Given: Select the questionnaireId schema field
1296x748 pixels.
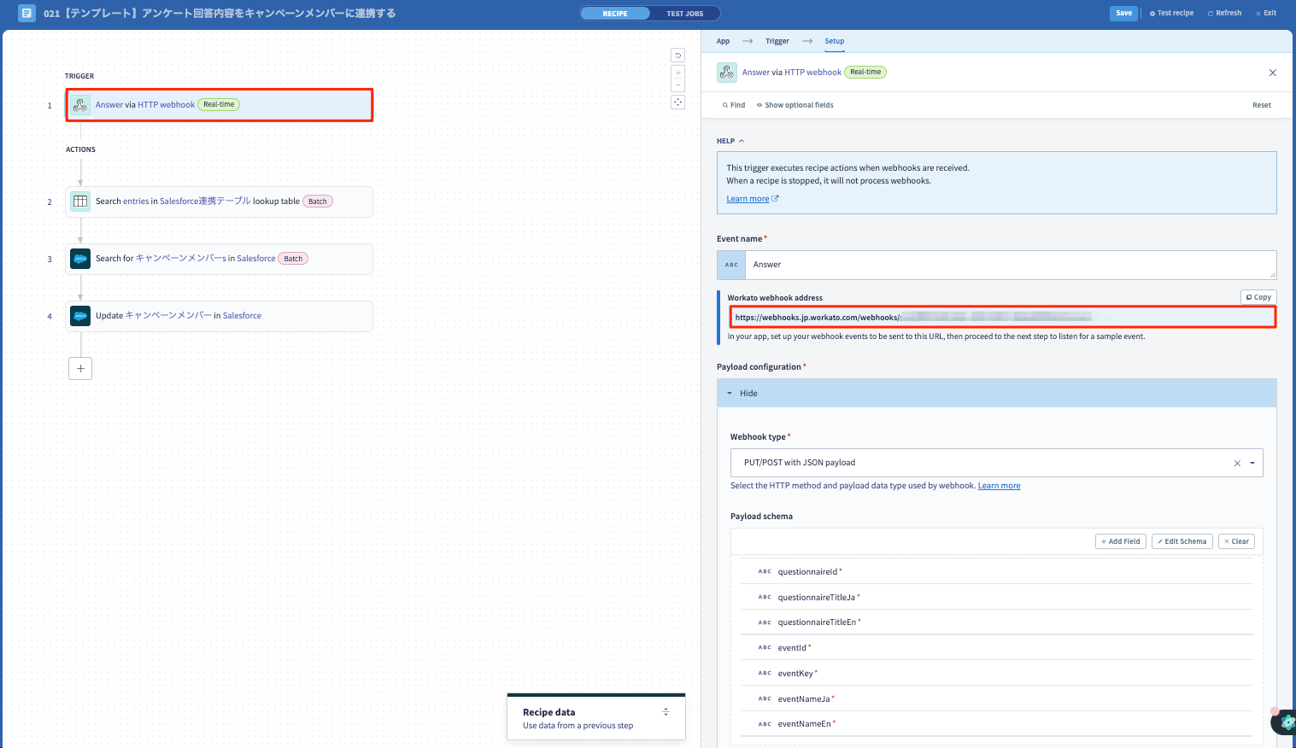Looking at the screenshot, I should pos(996,572).
